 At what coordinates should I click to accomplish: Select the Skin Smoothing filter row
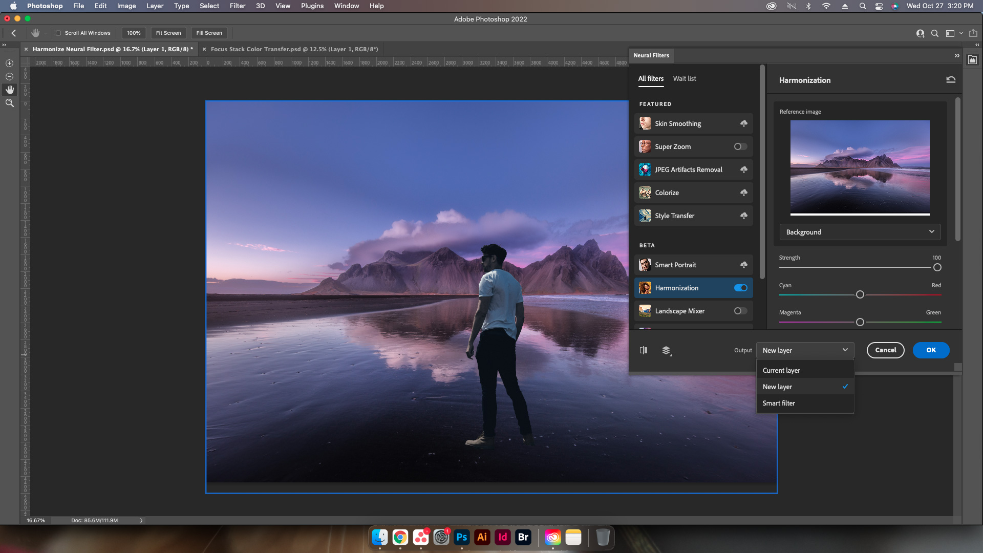pos(693,123)
